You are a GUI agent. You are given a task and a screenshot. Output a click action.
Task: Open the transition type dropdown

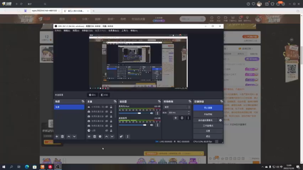pyautogui.click(x=177, y=107)
